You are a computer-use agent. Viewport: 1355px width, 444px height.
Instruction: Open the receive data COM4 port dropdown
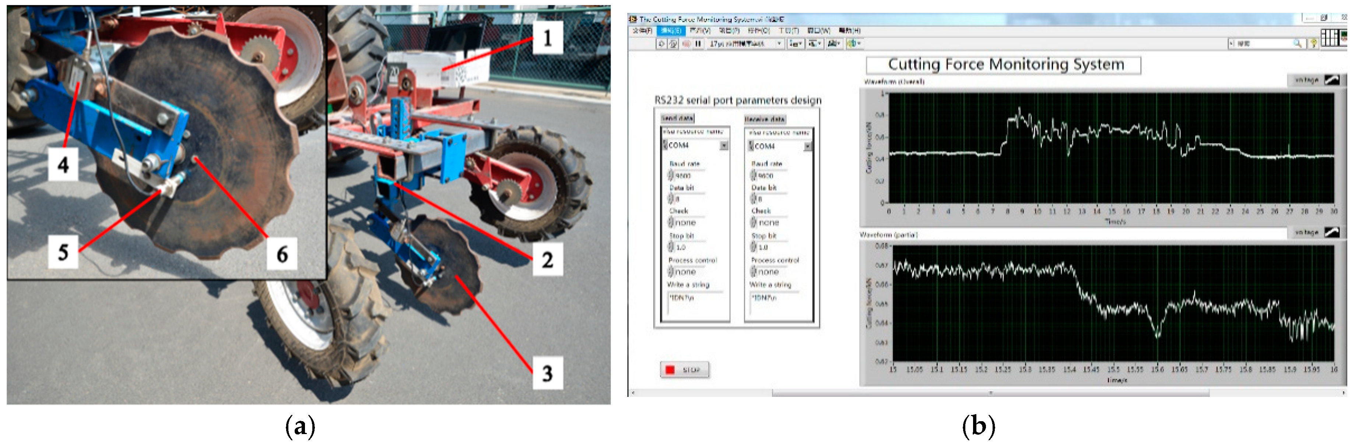click(807, 147)
